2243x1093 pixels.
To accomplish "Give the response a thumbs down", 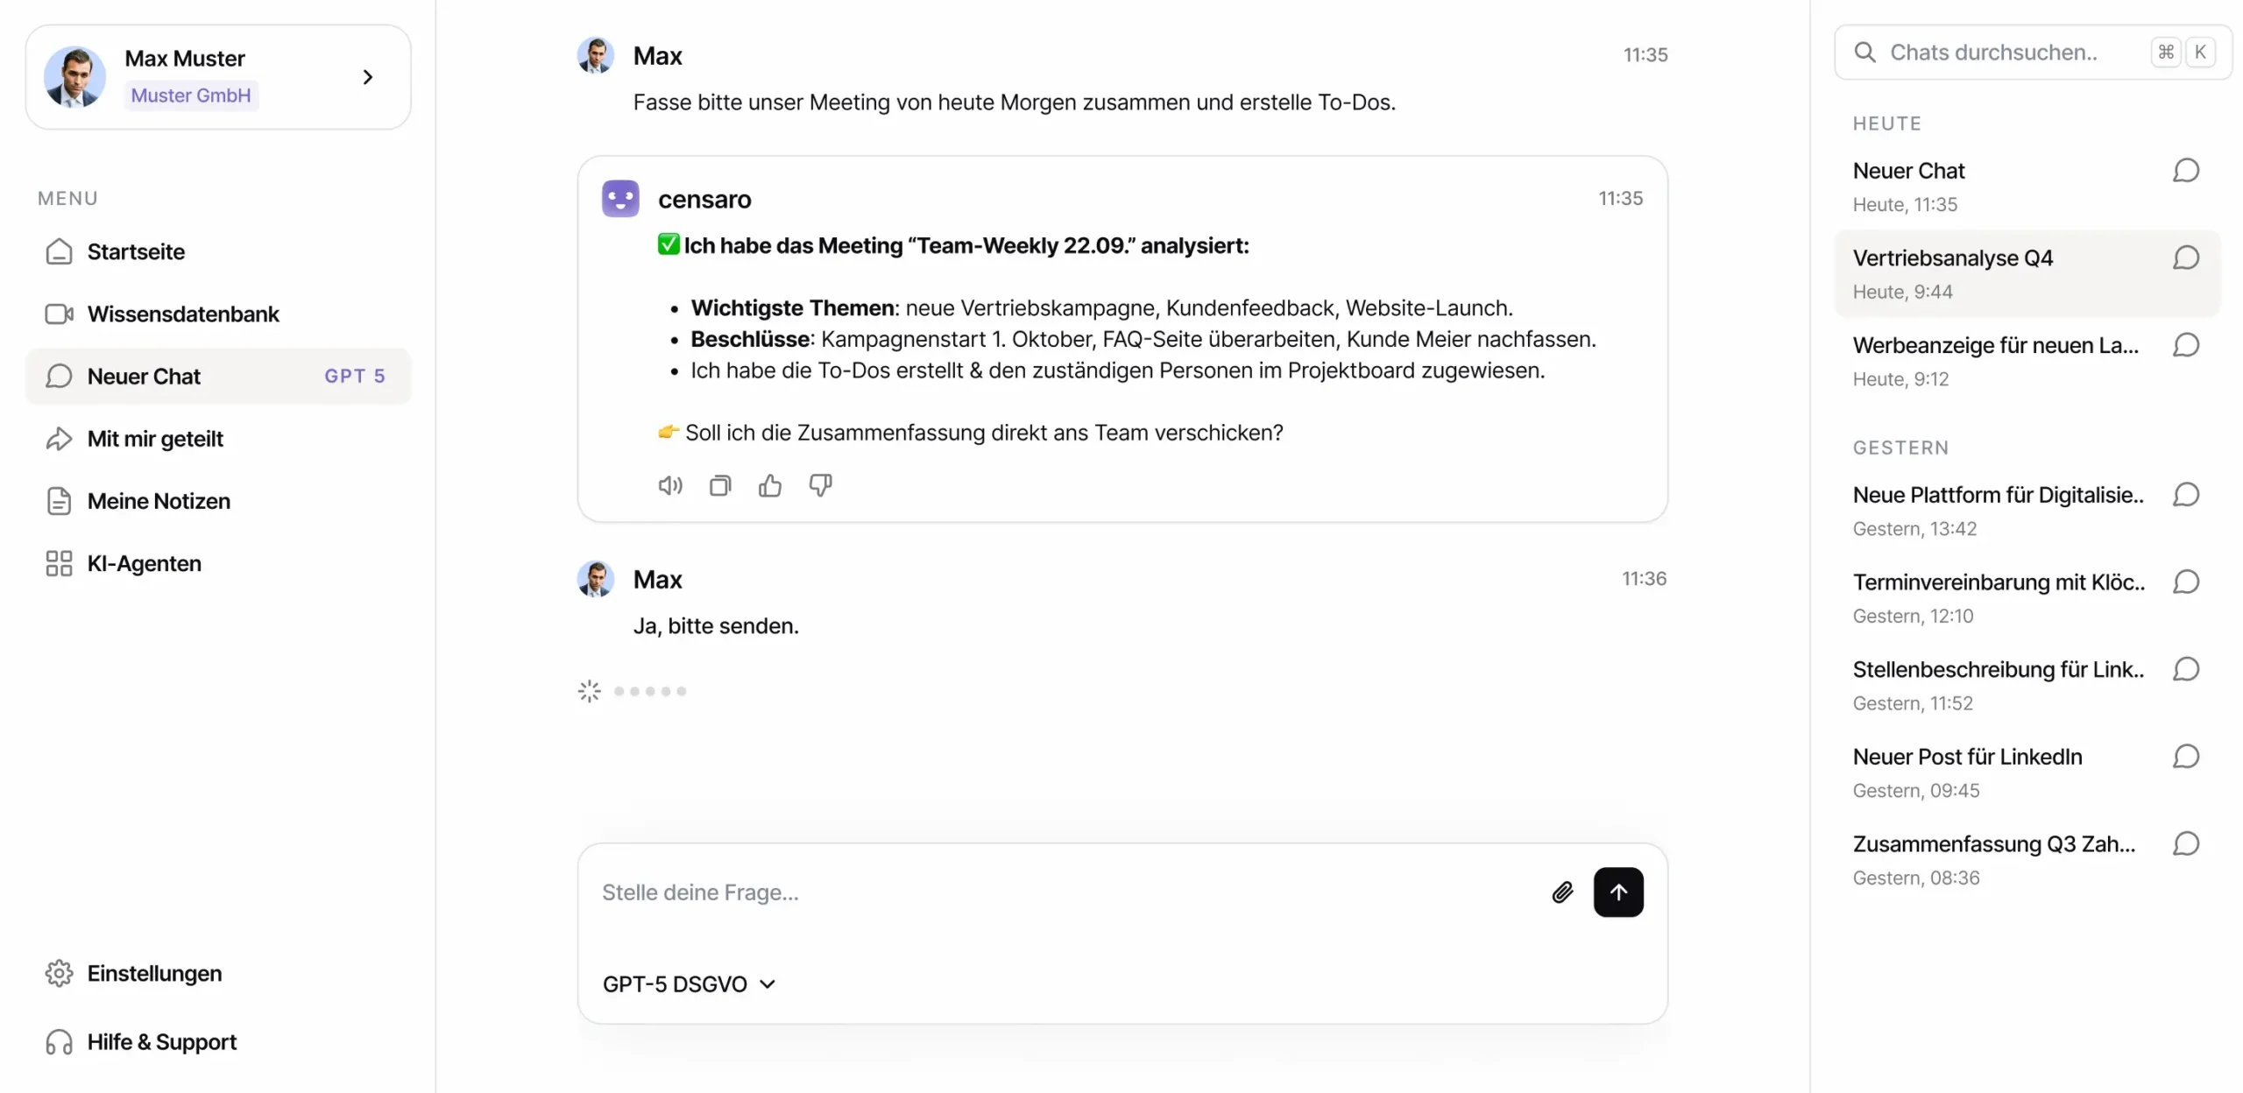I will coord(820,485).
